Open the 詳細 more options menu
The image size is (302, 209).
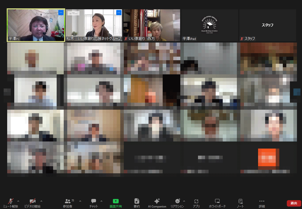262,203
